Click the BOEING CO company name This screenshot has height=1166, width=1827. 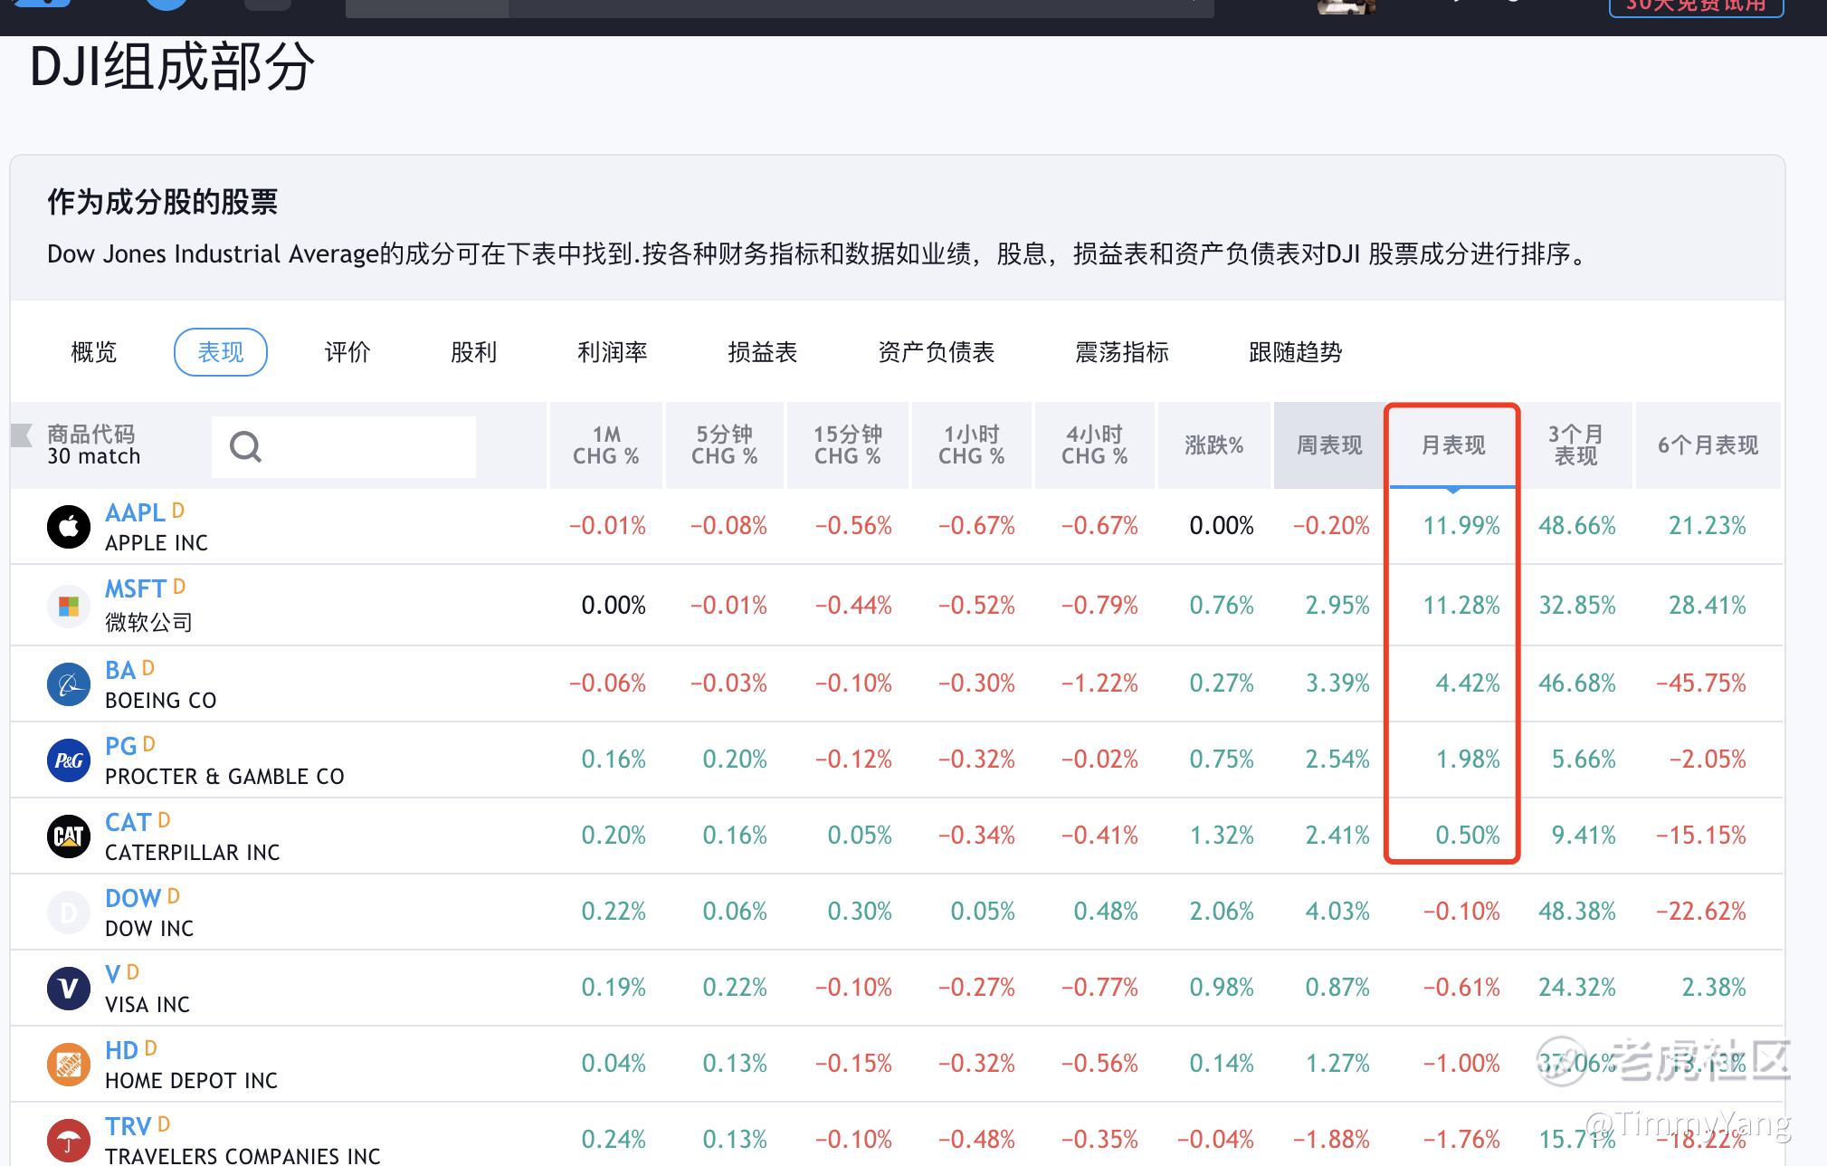161,701
